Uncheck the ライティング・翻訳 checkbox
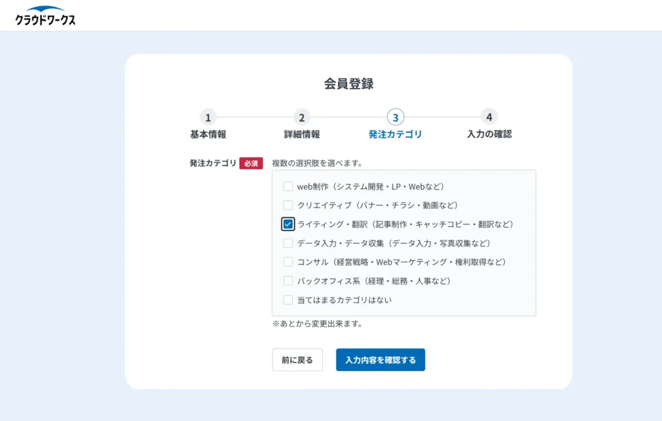Screen dimensions: 662x421 (287, 224)
